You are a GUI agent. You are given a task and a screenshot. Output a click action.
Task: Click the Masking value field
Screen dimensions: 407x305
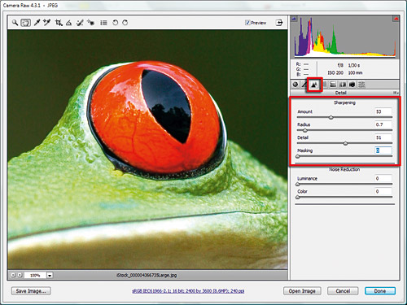point(383,150)
